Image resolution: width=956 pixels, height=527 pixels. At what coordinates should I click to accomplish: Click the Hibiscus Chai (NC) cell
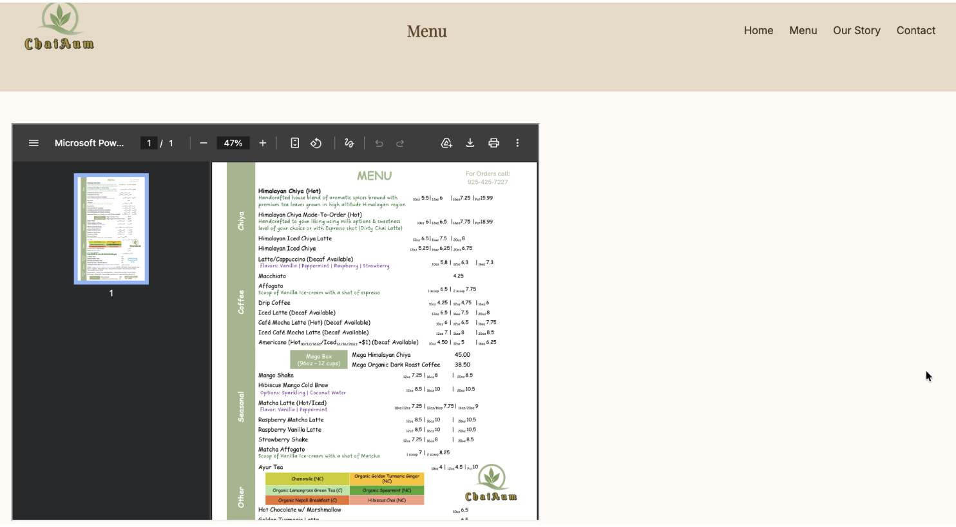387,500
